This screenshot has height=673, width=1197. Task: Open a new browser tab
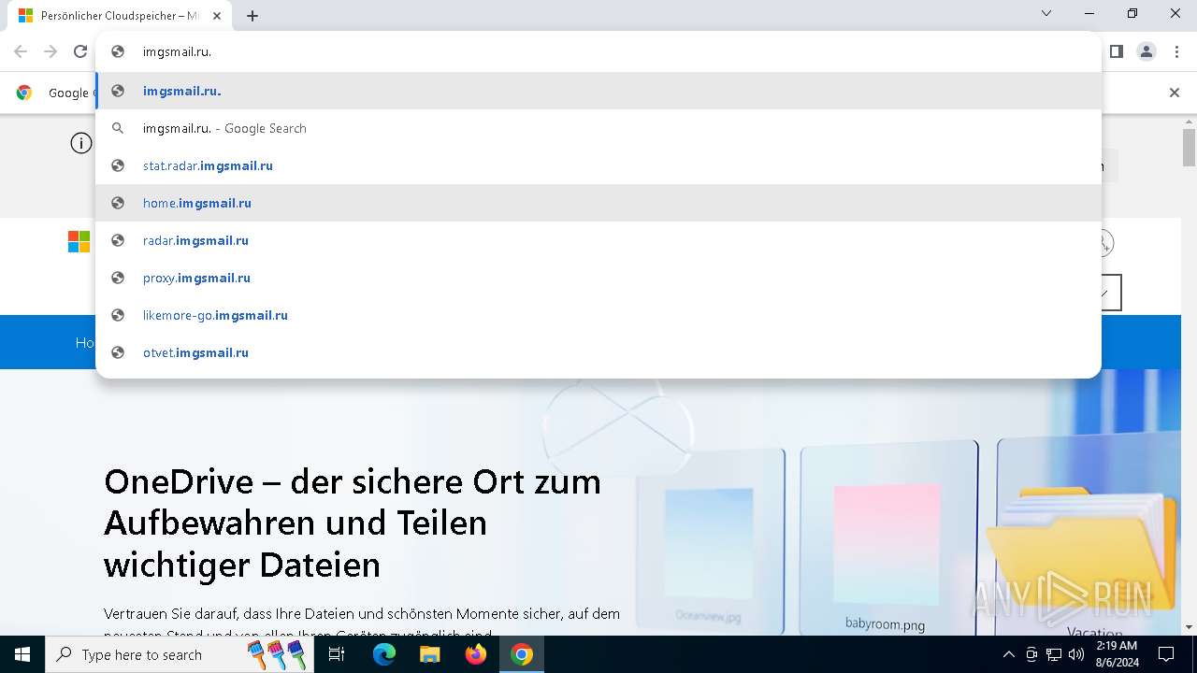(252, 16)
